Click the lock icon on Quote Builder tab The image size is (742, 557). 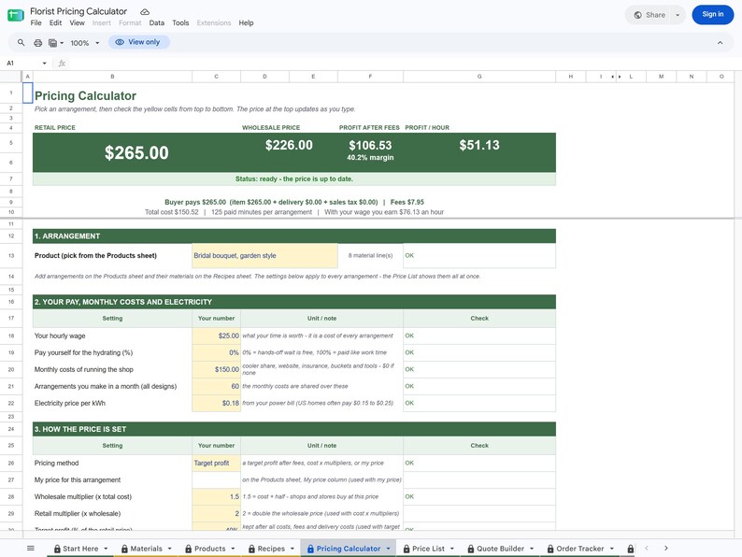click(471, 549)
